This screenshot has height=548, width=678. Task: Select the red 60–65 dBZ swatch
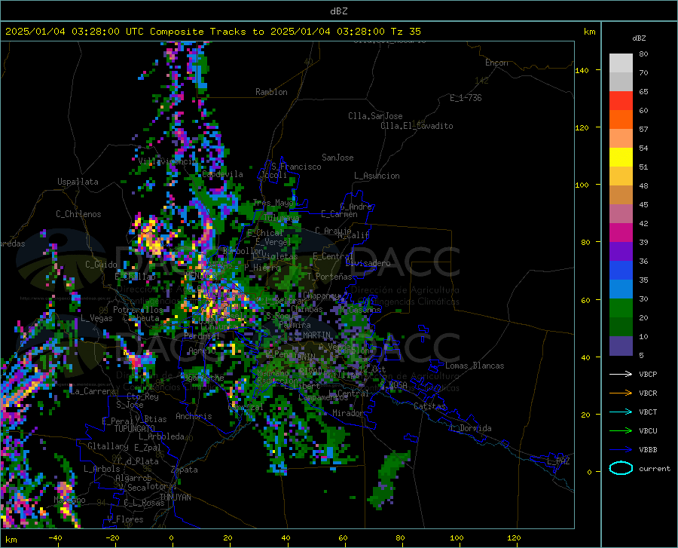pyautogui.click(x=621, y=101)
